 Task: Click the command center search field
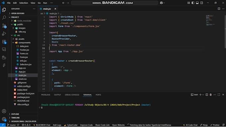[x=114, y=3]
